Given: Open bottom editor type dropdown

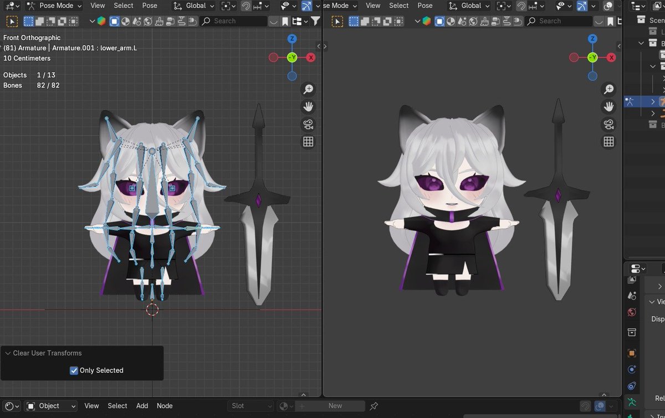Looking at the screenshot, I should point(12,406).
